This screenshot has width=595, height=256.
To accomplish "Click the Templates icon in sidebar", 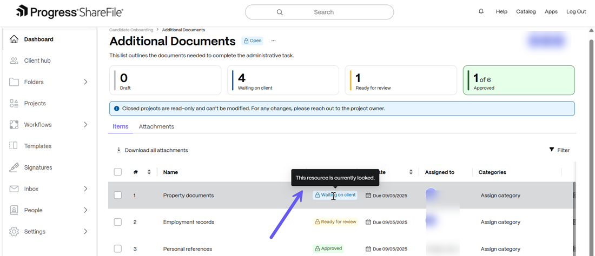I will tap(14, 146).
